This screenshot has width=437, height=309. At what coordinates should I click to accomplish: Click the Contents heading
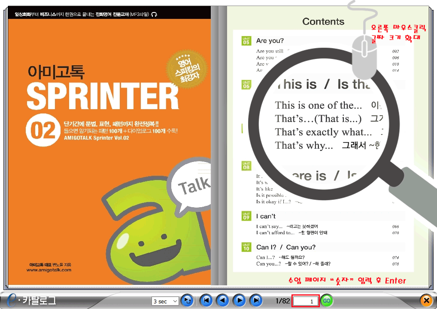(x=323, y=21)
